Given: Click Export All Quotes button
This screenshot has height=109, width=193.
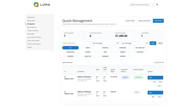Looking at the screenshot, I should (144, 21).
